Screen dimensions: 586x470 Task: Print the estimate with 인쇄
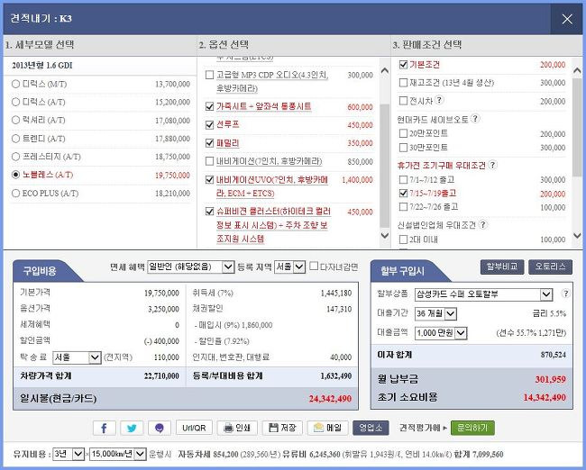(x=237, y=428)
